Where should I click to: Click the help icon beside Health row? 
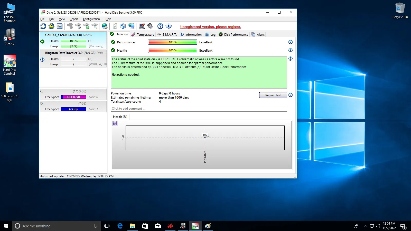(291, 50)
